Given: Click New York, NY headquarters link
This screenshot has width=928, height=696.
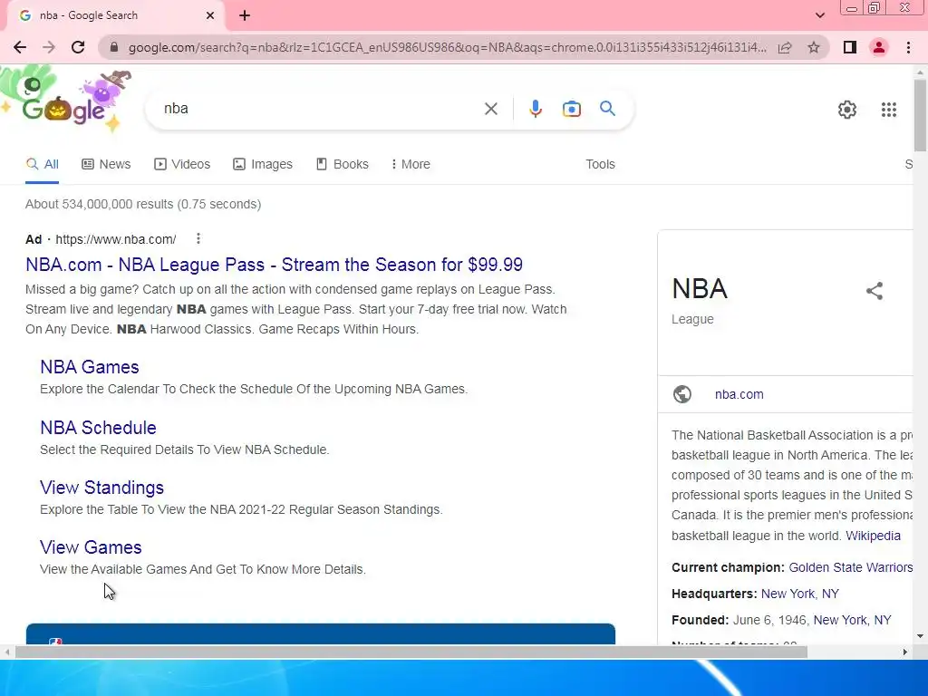Looking at the screenshot, I should pyautogui.click(x=799, y=594).
